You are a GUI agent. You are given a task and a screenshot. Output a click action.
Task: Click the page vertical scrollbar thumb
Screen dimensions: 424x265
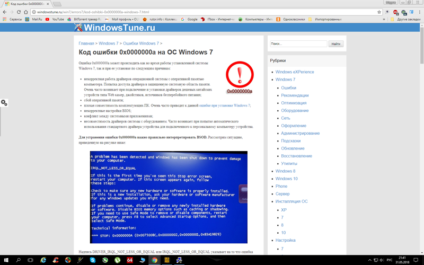point(422,45)
